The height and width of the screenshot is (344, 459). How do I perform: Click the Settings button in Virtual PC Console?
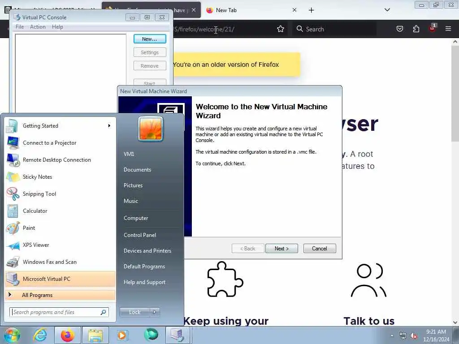[150, 52]
